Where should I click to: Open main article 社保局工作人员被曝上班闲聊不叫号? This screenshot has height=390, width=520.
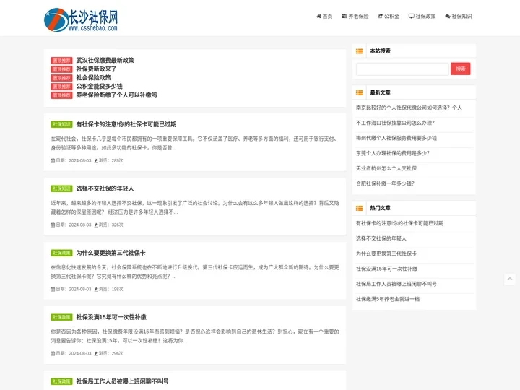tap(122, 381)
